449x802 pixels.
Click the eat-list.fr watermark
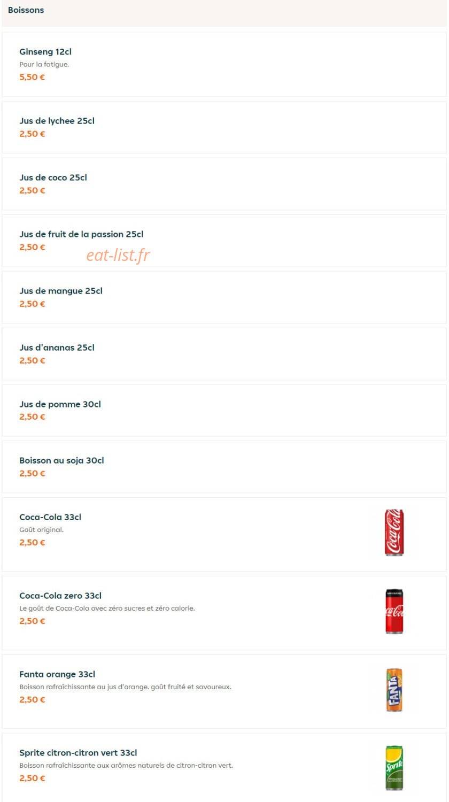pos(118,255)
